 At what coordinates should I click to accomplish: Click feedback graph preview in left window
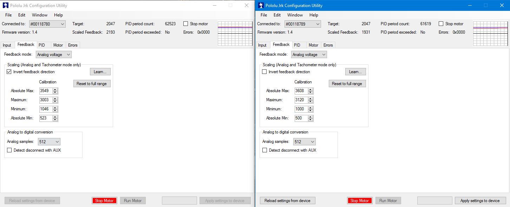(235, 34)
